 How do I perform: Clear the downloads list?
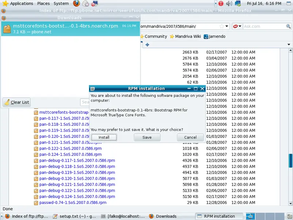click(17, 102)
